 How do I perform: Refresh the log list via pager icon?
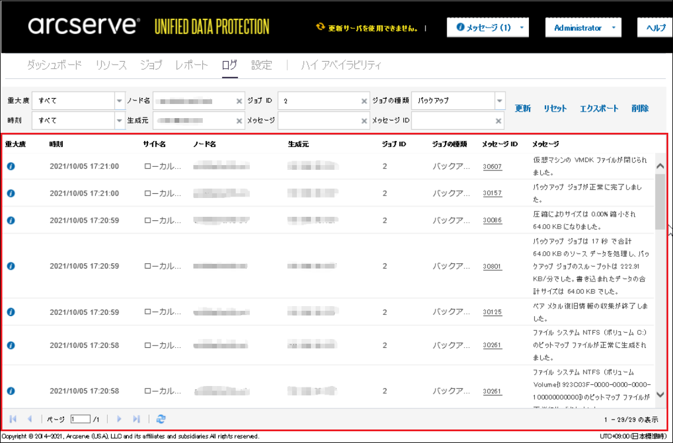click(161, 419)
